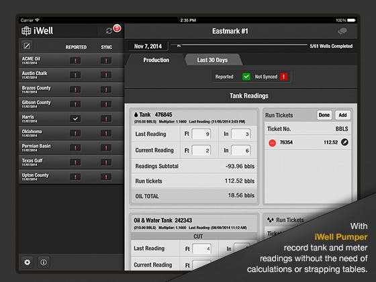Tap the Oil & Water Tank 242343 header
376x282 pixels.
pos(163,220)
